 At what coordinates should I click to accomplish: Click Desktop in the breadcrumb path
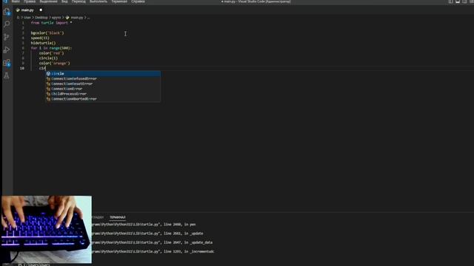pos(41,18)
